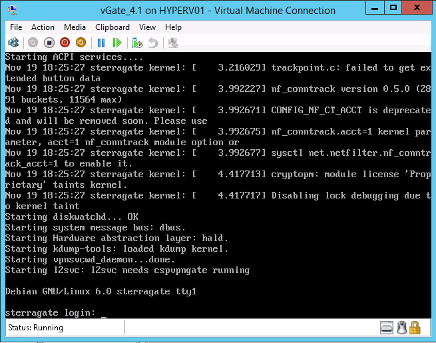
Task: Open the Media menu
Action: coord(75,27)
